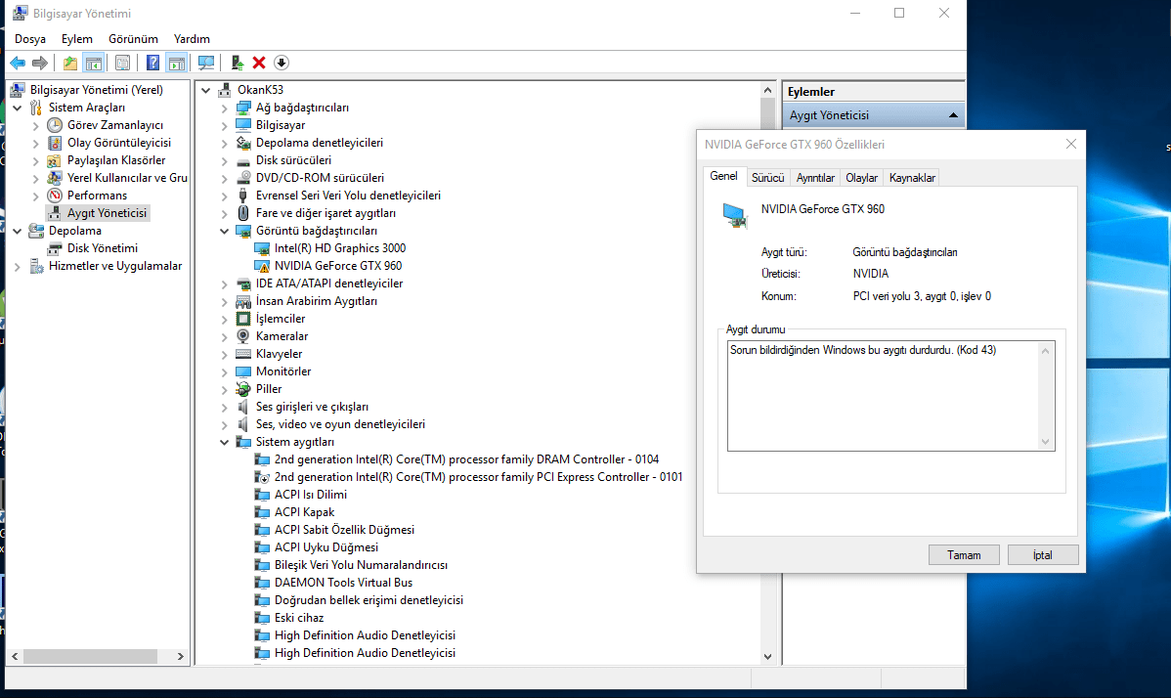Switch to the Sürücü tab
1171x698 pixels.
click(x=767, y=178)
